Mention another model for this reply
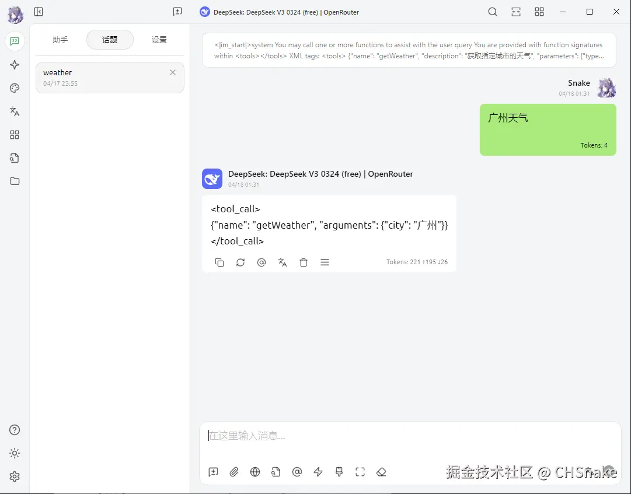This screenshot has height=494, width=631. (262, 262)
